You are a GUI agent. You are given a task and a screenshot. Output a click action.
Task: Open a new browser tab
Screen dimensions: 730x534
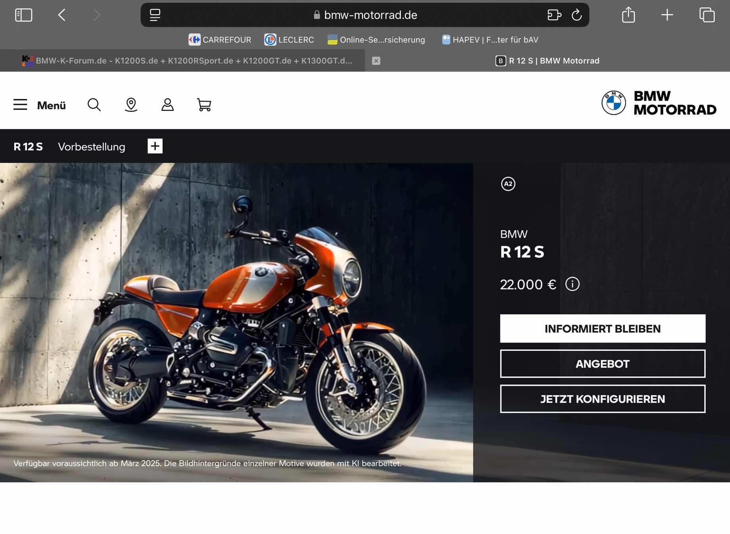[667, 15]
